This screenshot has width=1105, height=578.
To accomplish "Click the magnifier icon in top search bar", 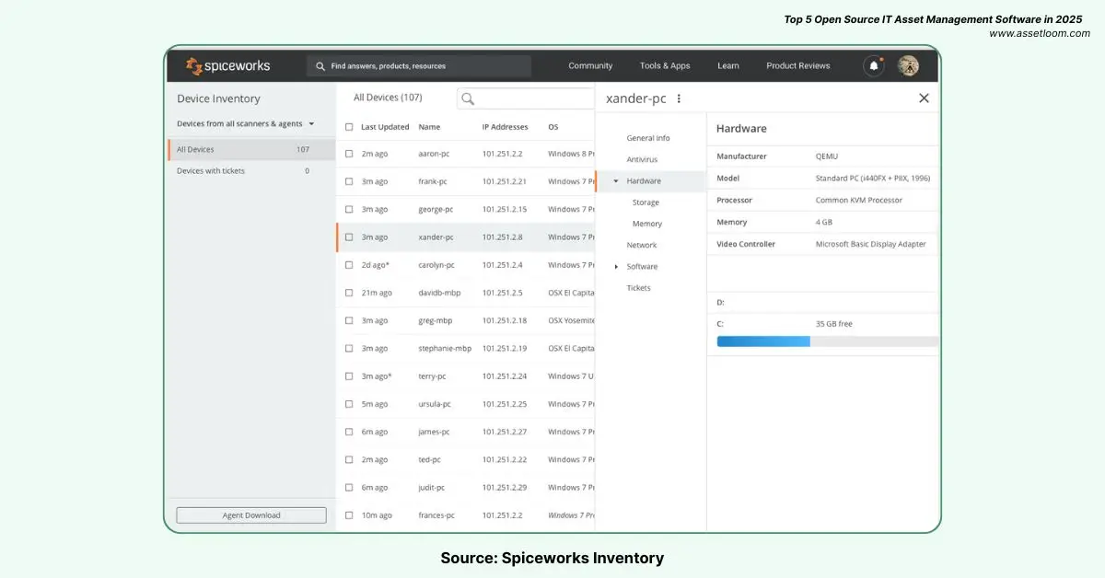I will (x=320, y=66).
